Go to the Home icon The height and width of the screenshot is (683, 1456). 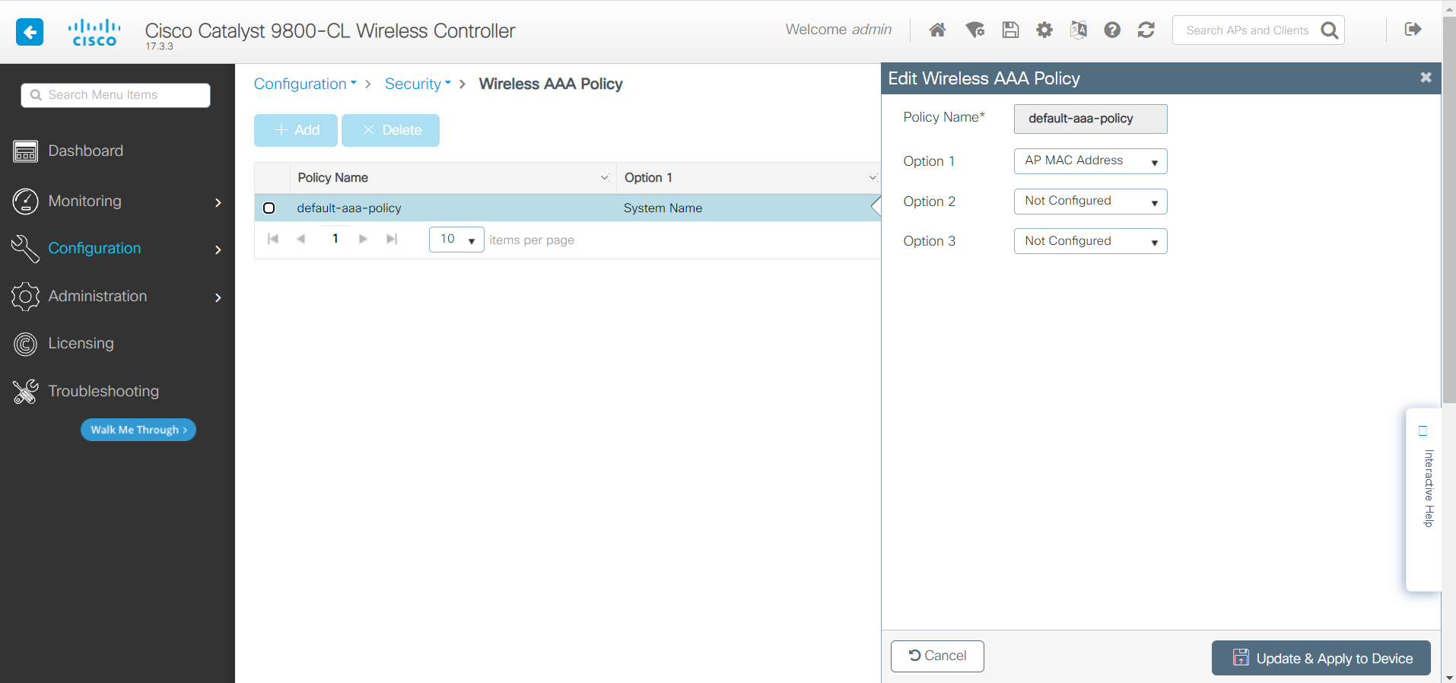(937, 30)
